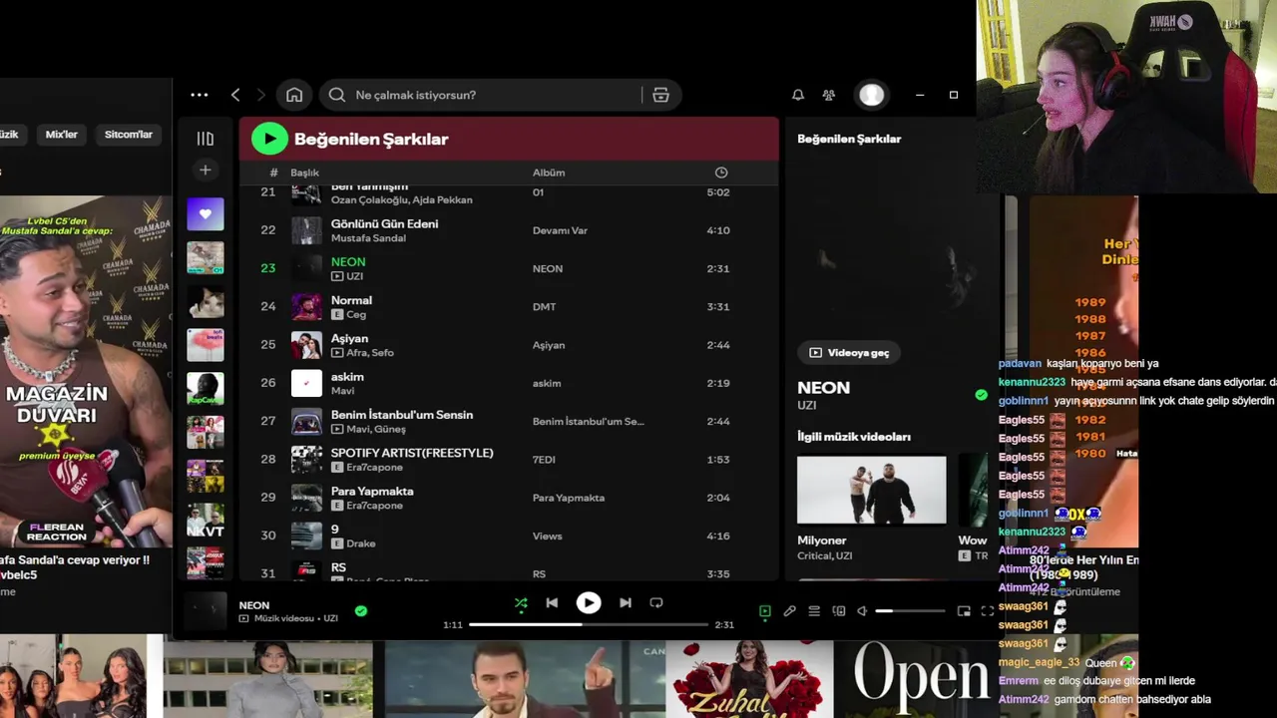The height and width of the screenshot is (718, 1277).
Task: Open the Zuhal video thumbnail
Action: [749, 679]
